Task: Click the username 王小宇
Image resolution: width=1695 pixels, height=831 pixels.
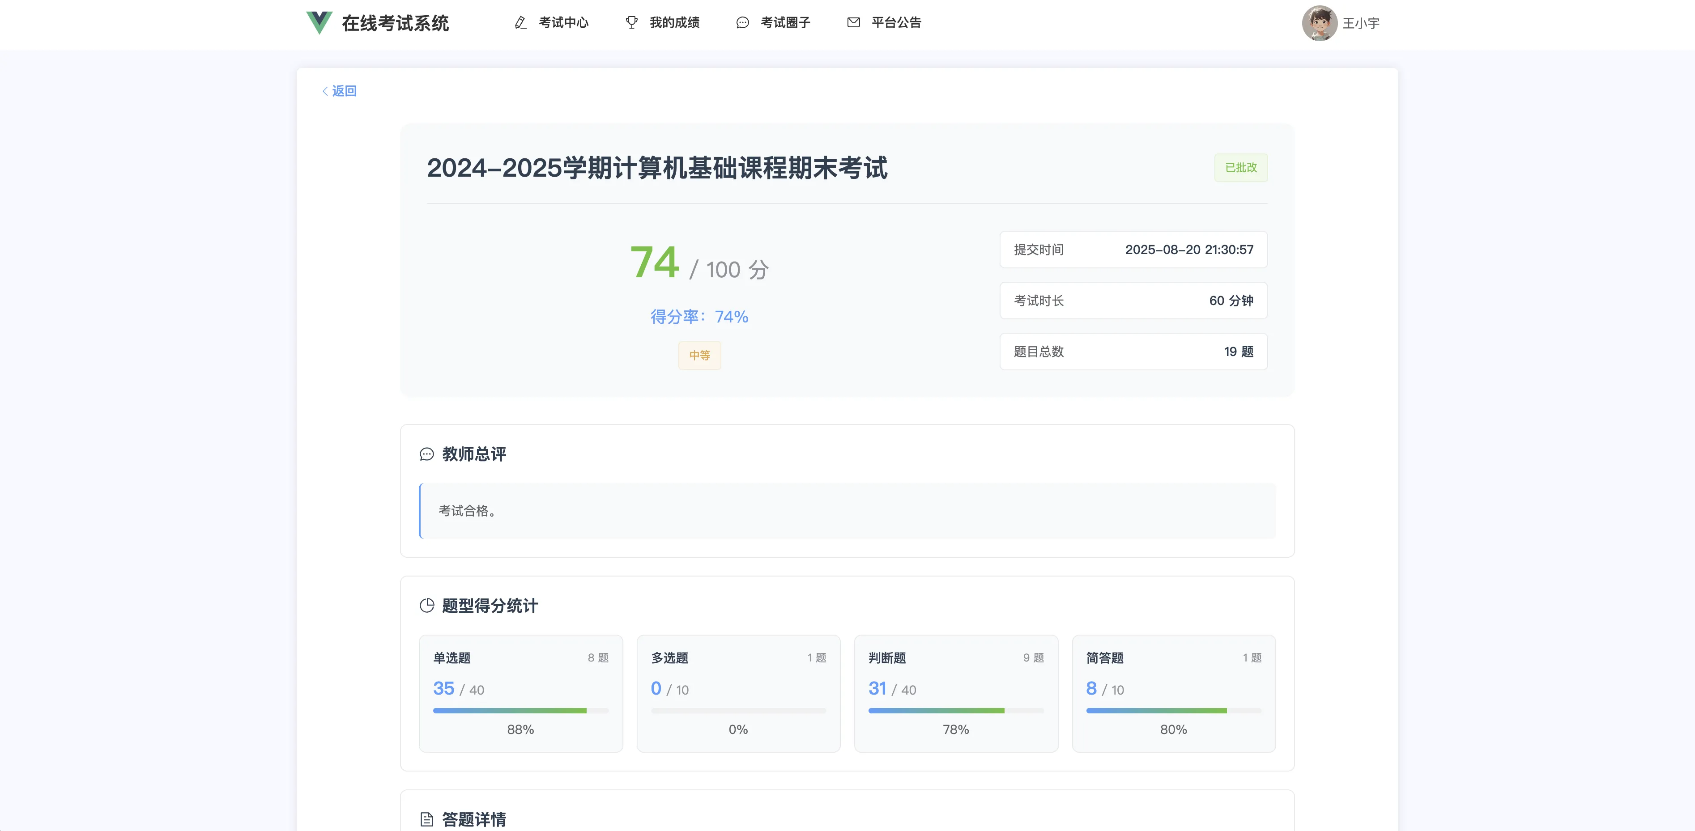Action: click(1361, 24)
